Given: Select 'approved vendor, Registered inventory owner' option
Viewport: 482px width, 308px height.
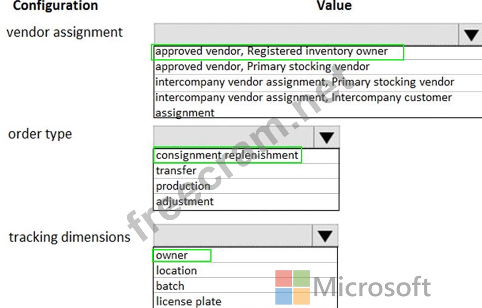Looking at the screenshot, I should tap(271, 52).
